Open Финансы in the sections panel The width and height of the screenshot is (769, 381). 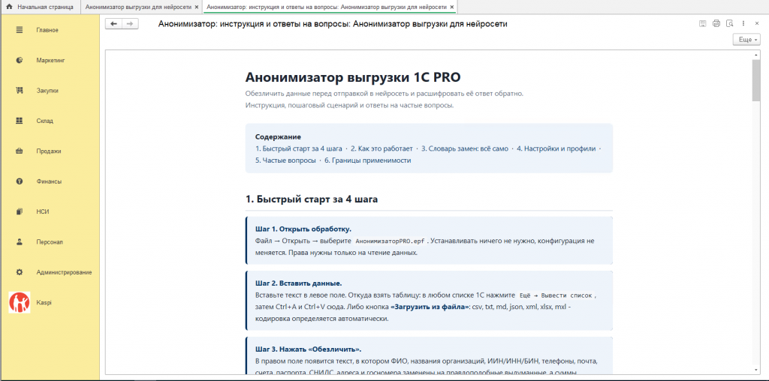click(x=49, y=181)
